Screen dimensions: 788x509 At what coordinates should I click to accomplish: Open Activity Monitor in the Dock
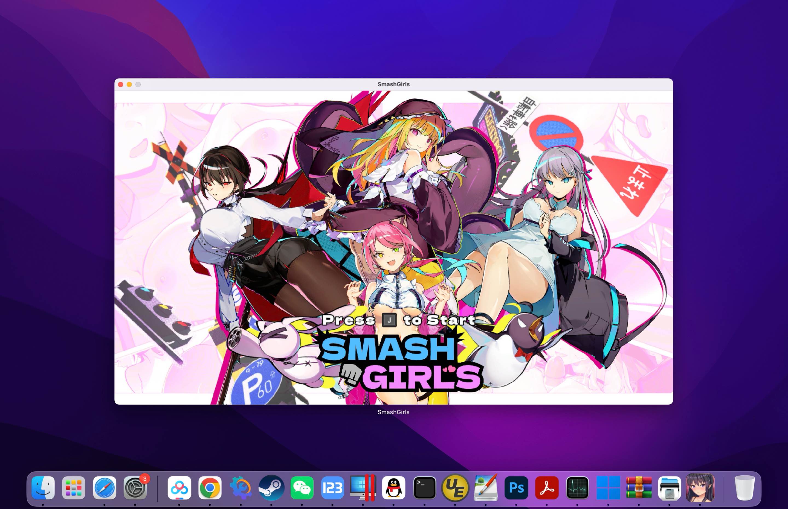(x=577, y=487)
